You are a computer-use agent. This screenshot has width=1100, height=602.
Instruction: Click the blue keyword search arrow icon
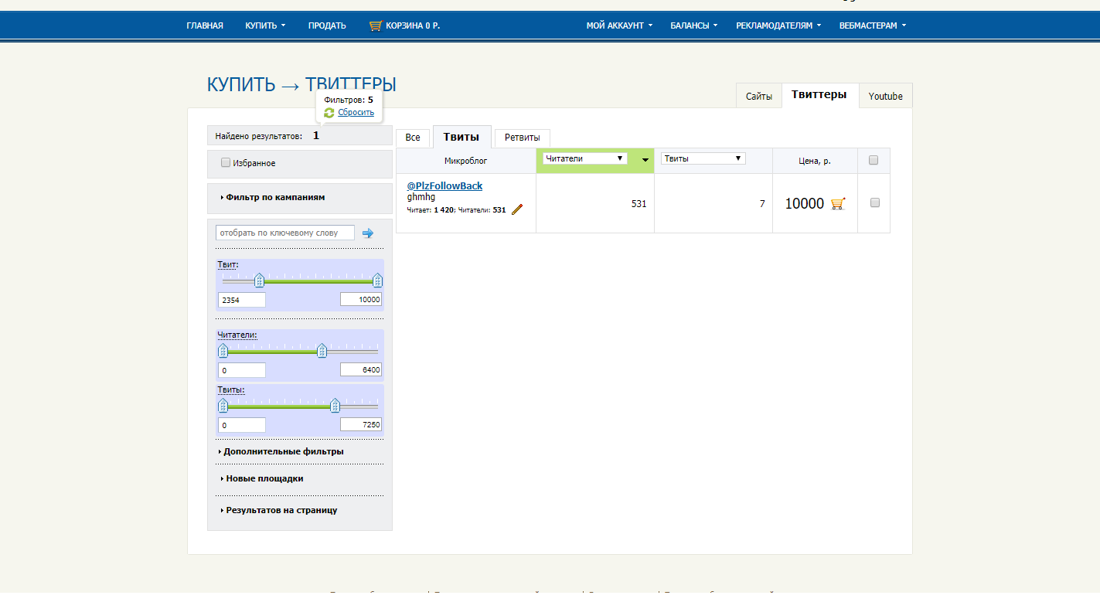pyautogui.click(x=368, y=233)
